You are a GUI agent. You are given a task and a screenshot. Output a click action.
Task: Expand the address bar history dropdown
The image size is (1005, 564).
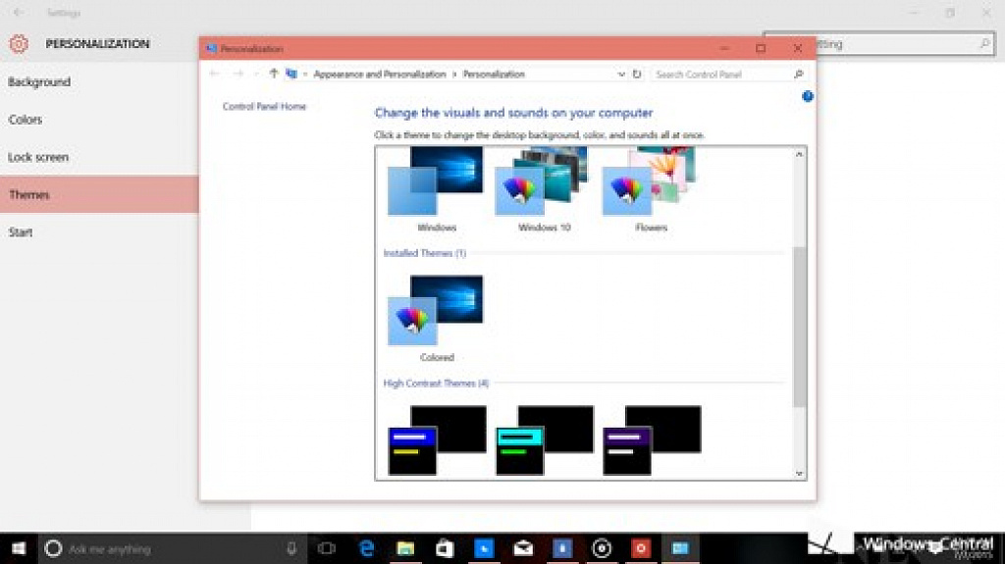(x=620, y=75)
